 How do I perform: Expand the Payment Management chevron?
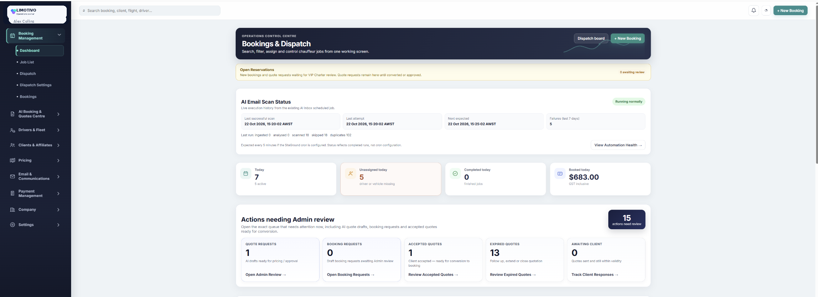pos(58,193)
